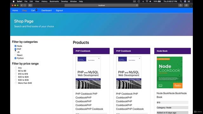The height and width of the screenshot is (114, 203).
Task: Open a new tab with plus button
Action: pos(191,6)
